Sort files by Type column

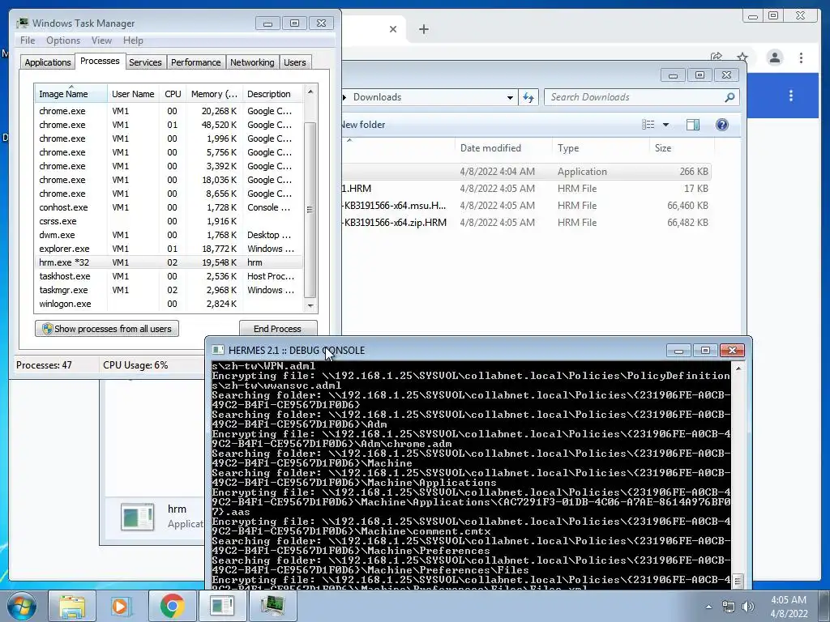[601, 148]
